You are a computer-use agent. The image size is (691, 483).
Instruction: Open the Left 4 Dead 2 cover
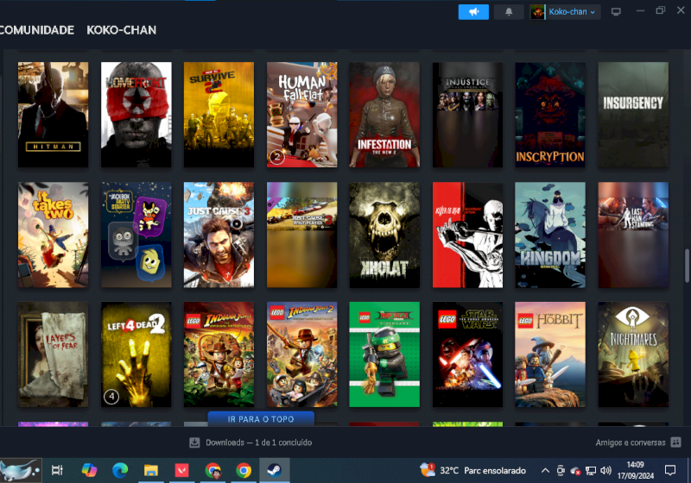pyautogui.click(x=136, y=354)
